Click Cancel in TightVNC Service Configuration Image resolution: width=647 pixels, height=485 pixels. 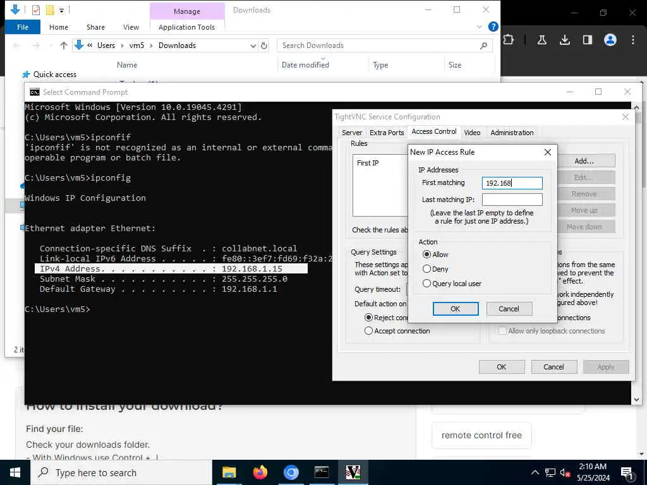point(553,367)
